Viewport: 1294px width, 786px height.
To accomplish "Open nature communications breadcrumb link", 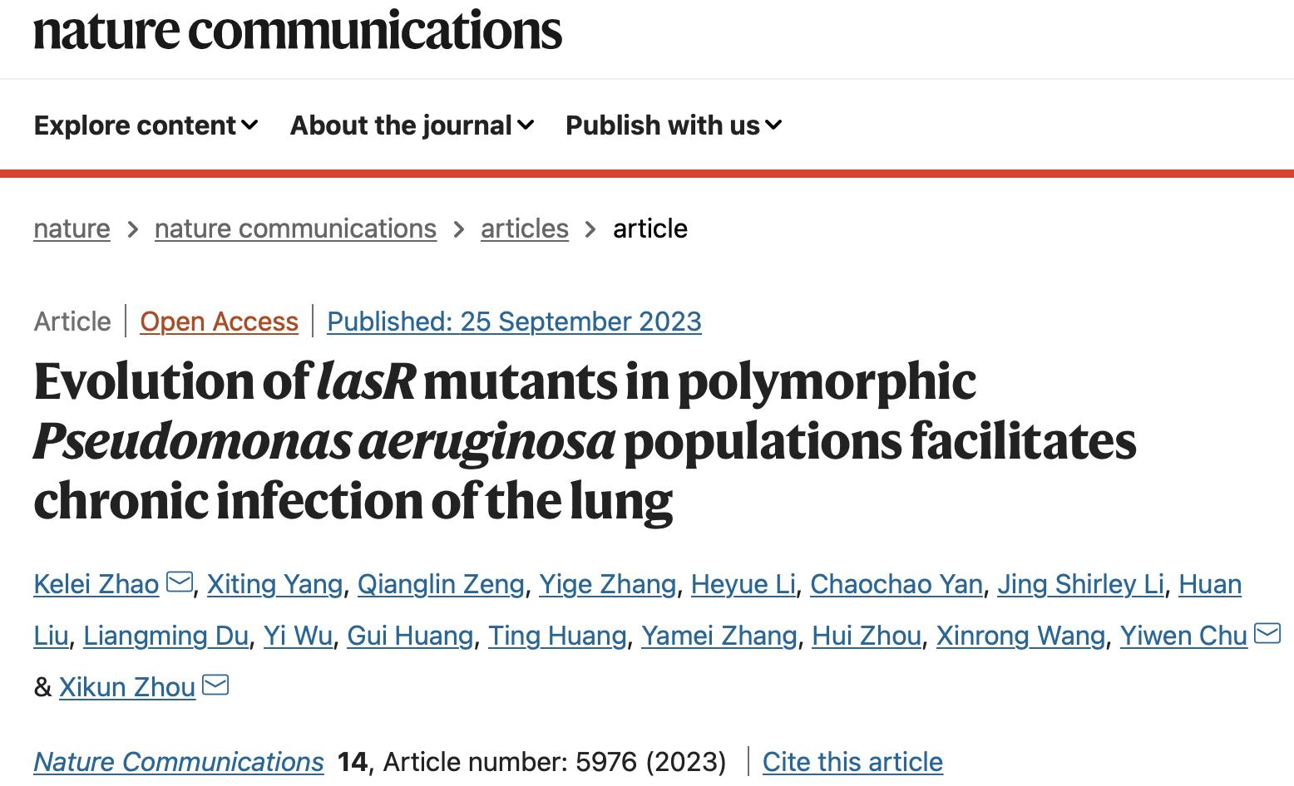I will click(x=295, y=228).
